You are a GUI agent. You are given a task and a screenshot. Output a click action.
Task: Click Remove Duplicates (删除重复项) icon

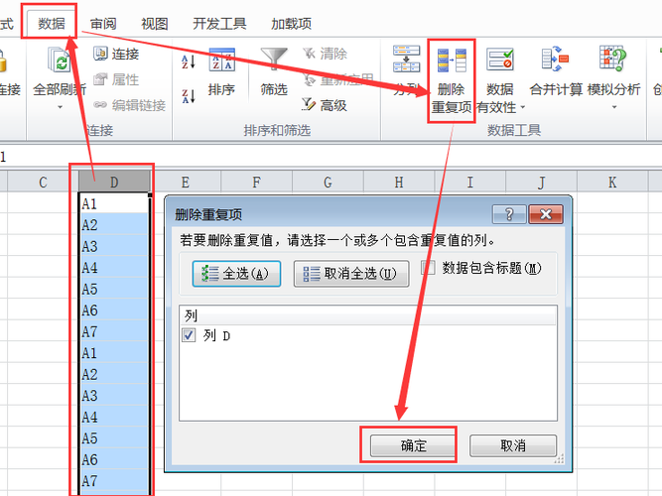(452, 61)
